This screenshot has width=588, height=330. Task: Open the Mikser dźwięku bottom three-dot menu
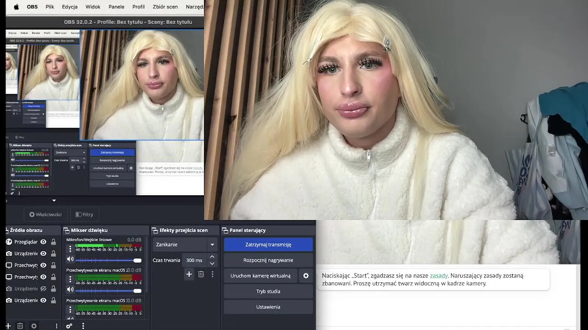83,326
